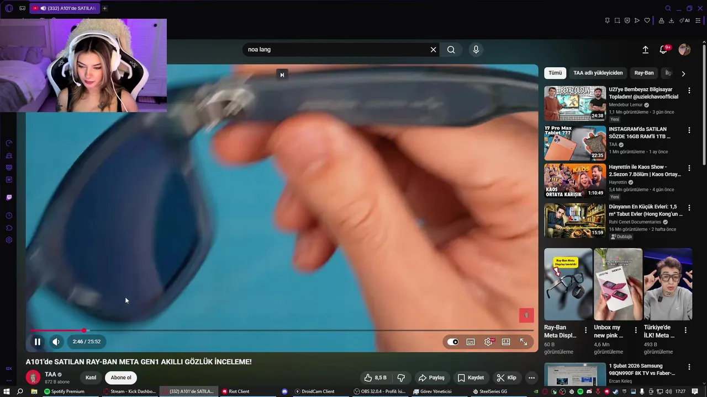Screen dimensions: 707x397
Task: Open the 'Ray-Ban Meta Display' short thumbnail
Action: coord(568,284)
